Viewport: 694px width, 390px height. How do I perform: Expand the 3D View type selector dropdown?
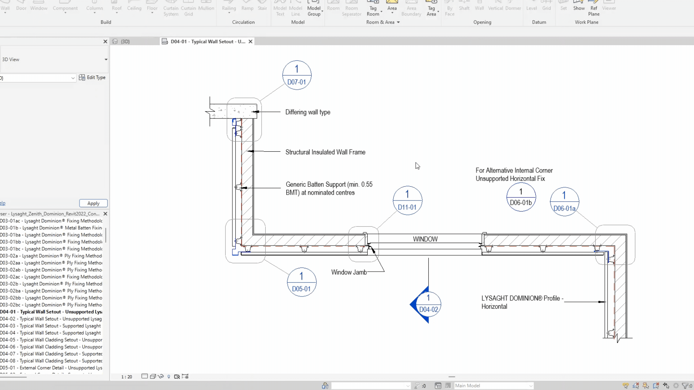[x=106, y=60]
